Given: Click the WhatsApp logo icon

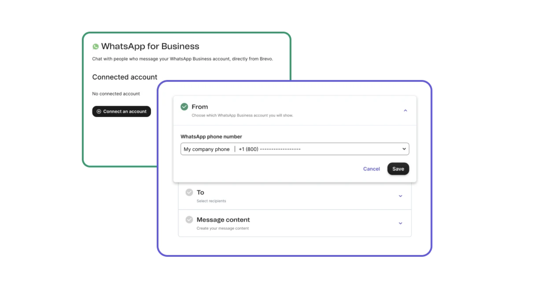Looking at the screenshot, I should coord(95,46).
